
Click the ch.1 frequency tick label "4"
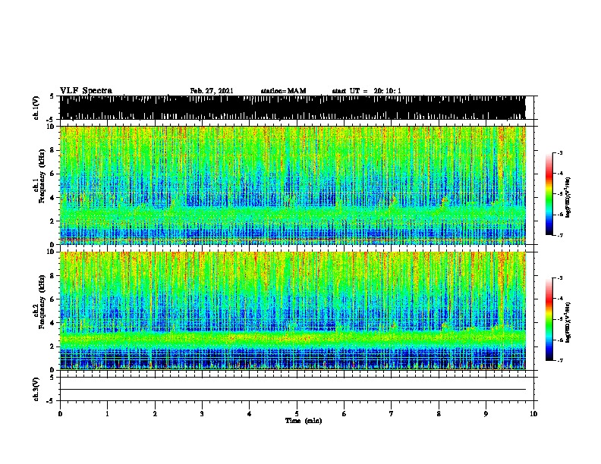click(x=53, y=198)
